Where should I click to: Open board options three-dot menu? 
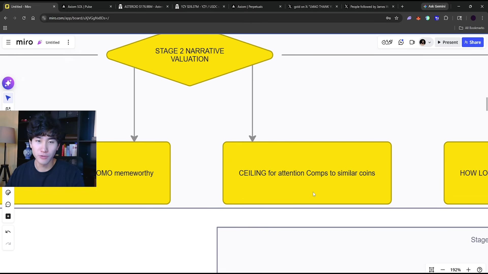[68, 42]
